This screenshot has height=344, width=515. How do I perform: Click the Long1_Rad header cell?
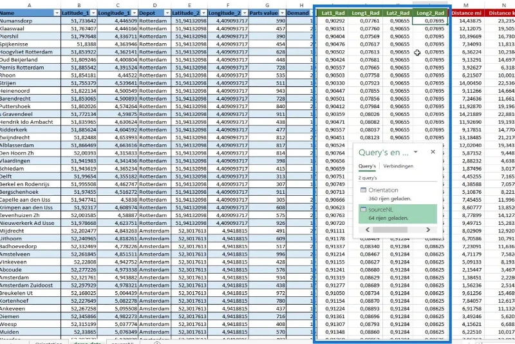tap(365, 13)
